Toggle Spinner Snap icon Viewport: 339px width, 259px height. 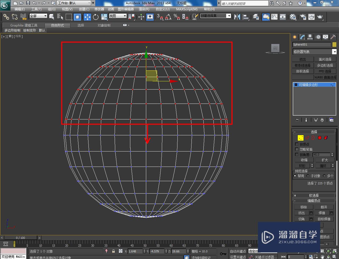tap(185, 17)
